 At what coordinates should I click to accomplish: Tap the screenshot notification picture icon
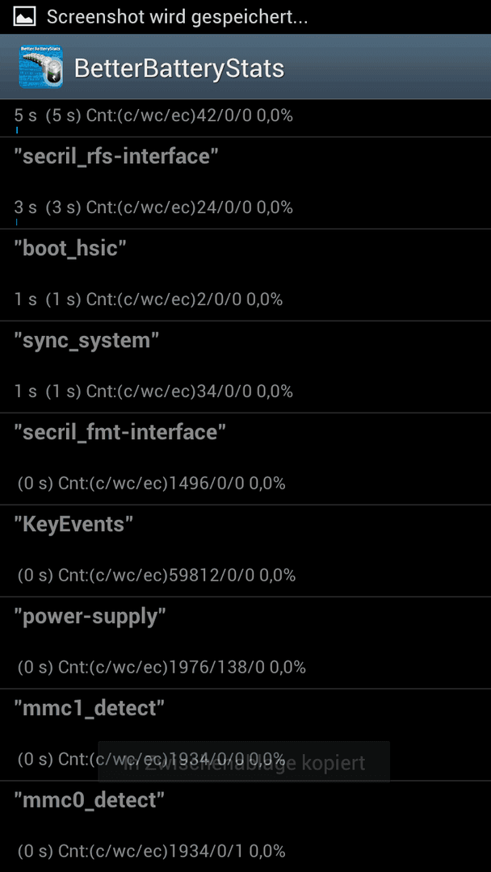coord(24,17)
